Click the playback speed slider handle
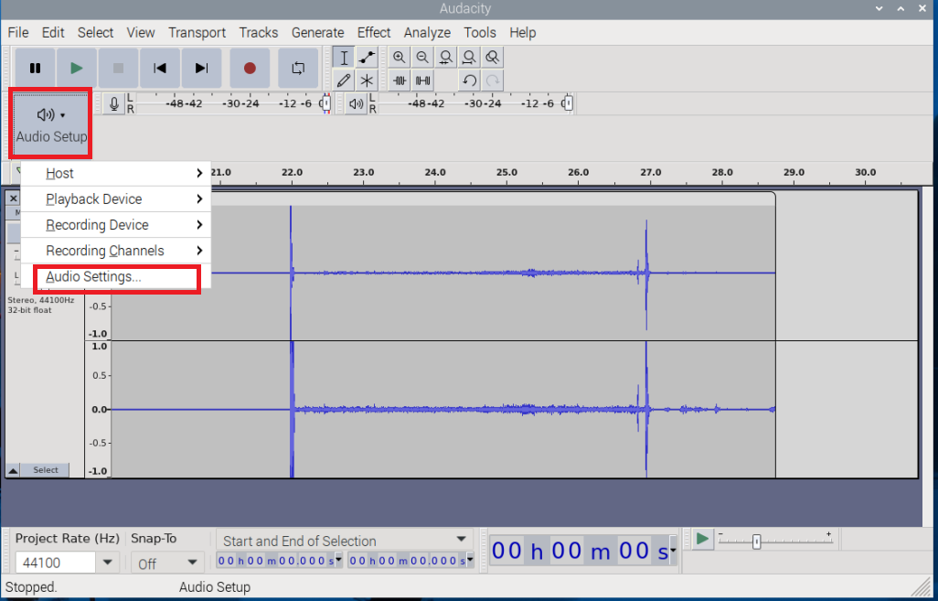 click(757, 542)
